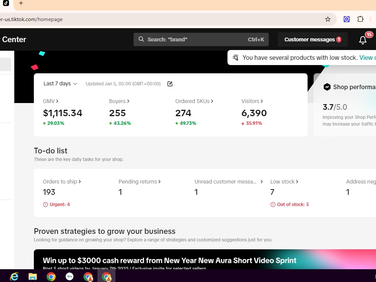The height and width of the screenshot is (282, 376).
Task: Open Low stock products list
Action: pyautogui.click(x=284, y=182)
